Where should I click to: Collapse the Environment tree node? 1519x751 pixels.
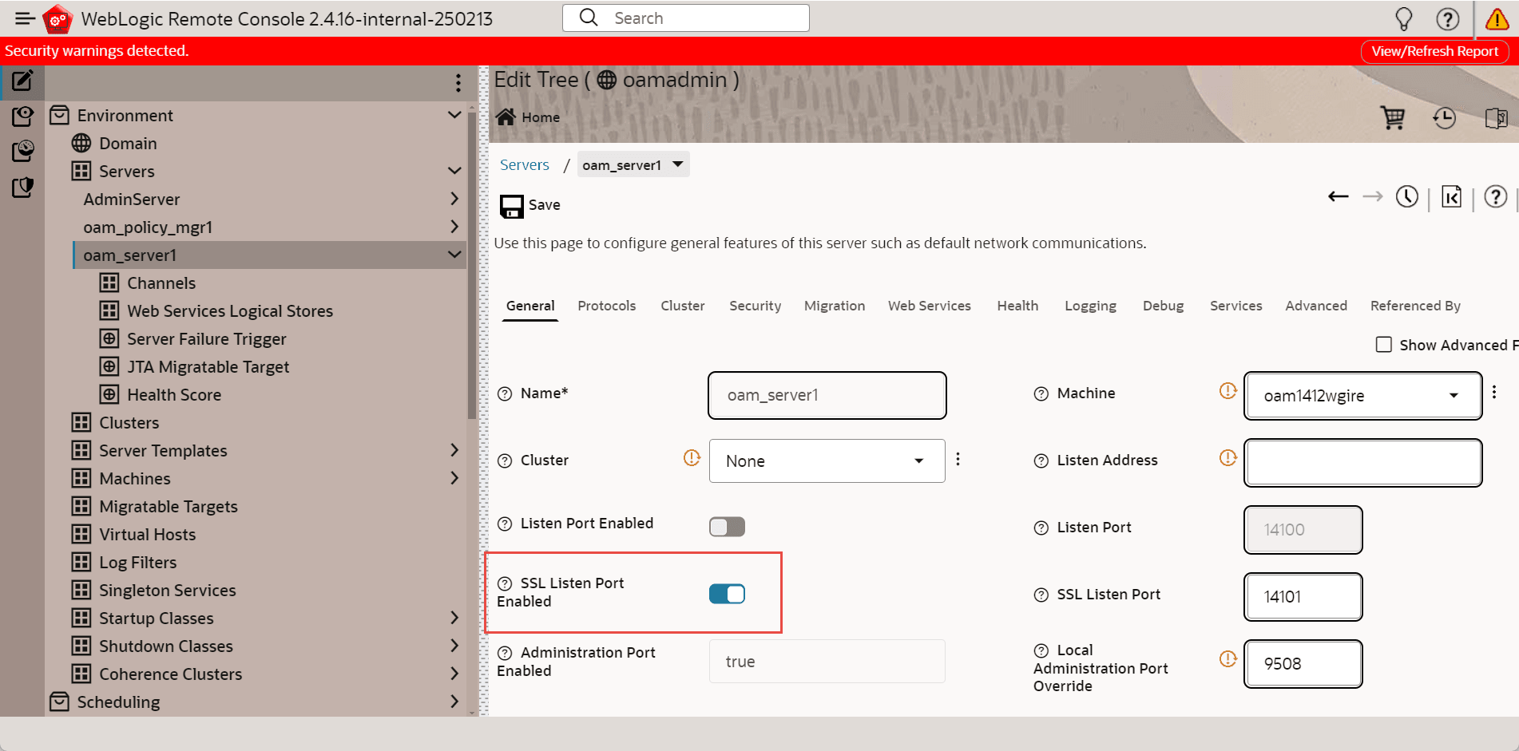454,115
